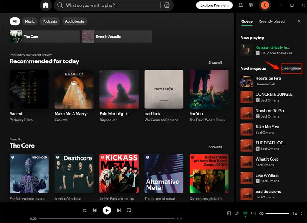Screen dimensions: 307x223
Task: Seek on the song progress bar
Action: [107, 218]
